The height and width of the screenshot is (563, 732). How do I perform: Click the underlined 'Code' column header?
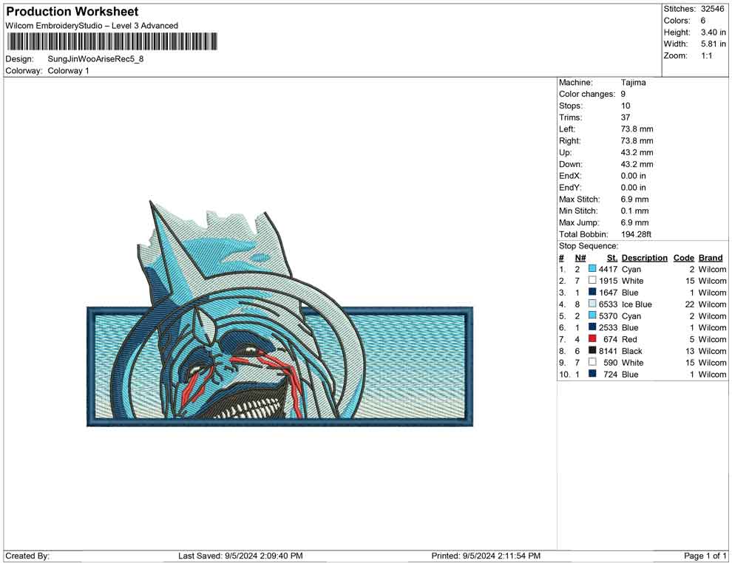(x=683, y=258)
